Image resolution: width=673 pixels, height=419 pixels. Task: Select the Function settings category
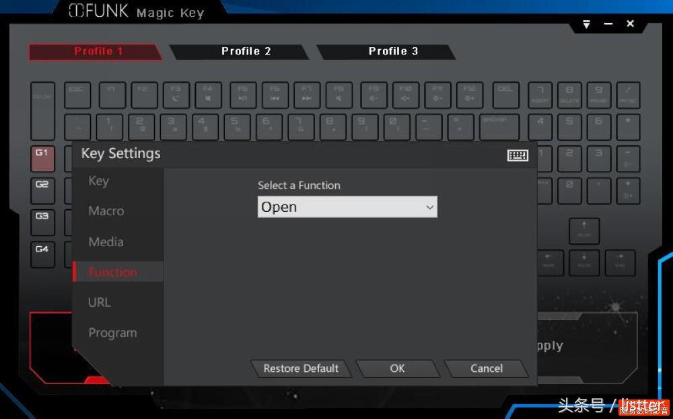(x=118, y=272)
